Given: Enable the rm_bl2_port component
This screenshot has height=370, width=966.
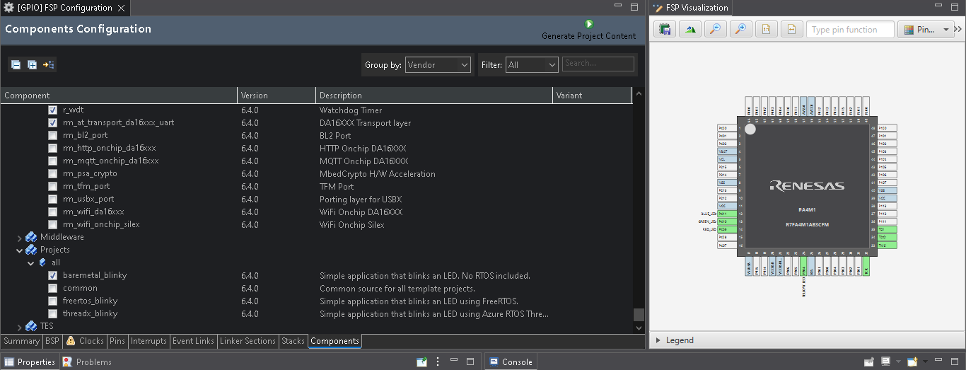Looking at the screenshot, I should tap(52, 136).
